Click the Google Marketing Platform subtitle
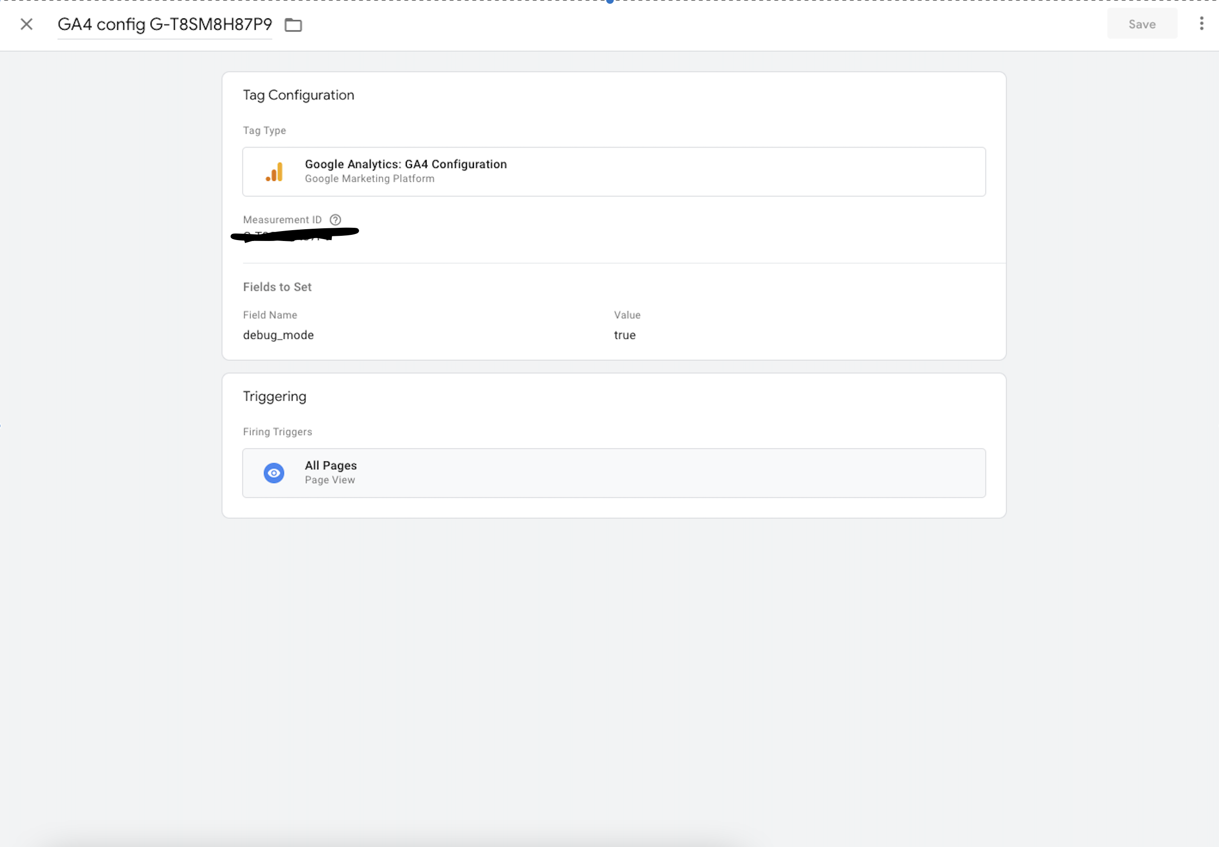 (x=370, y=179)
